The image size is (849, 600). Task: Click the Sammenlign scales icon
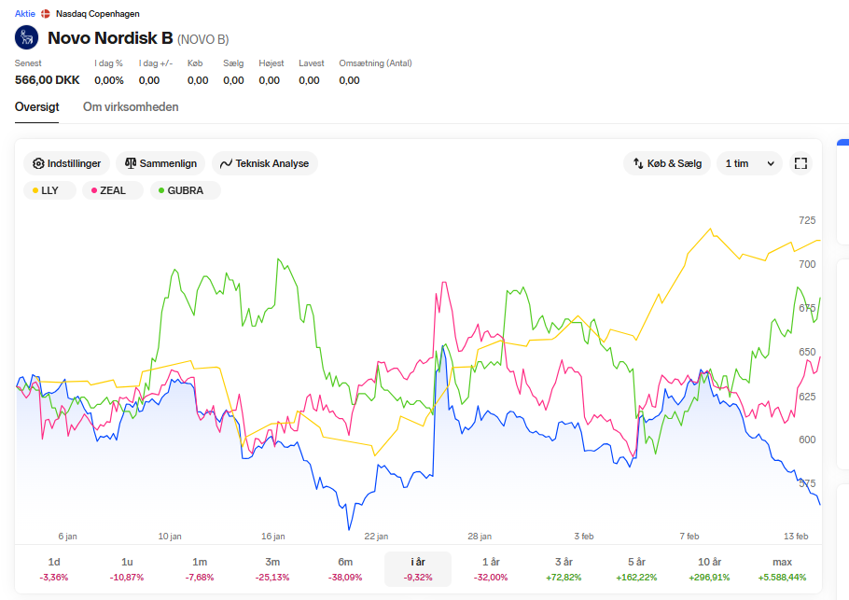point(131,163)
